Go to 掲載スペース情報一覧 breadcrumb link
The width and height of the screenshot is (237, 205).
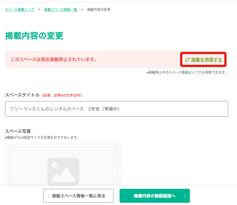(x=61, y=10)
